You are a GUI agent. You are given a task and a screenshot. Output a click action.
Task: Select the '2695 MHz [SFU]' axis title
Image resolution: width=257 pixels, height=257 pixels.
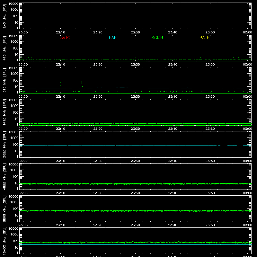pos(4,144)
